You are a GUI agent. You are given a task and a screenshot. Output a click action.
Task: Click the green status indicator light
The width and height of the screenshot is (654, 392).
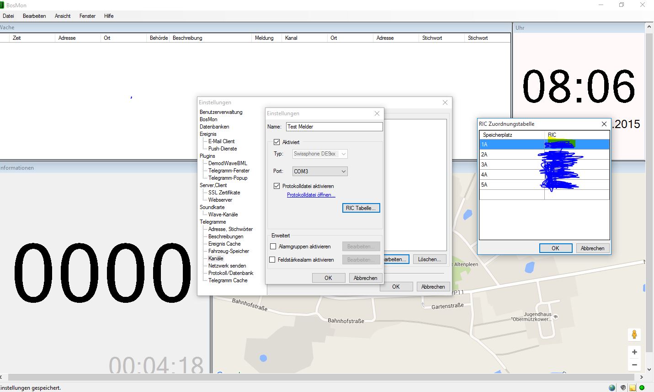[x=642, y=388]
